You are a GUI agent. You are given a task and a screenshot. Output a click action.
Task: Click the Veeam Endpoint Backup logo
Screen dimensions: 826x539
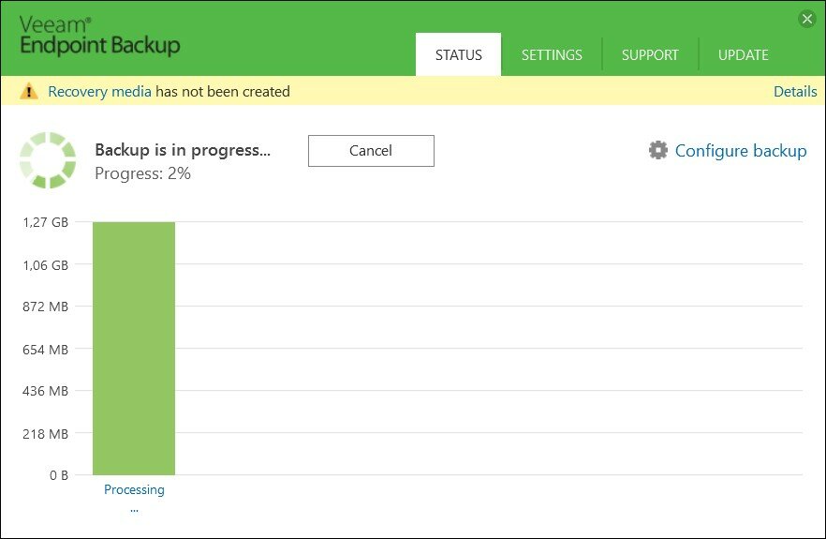point(99,36)
